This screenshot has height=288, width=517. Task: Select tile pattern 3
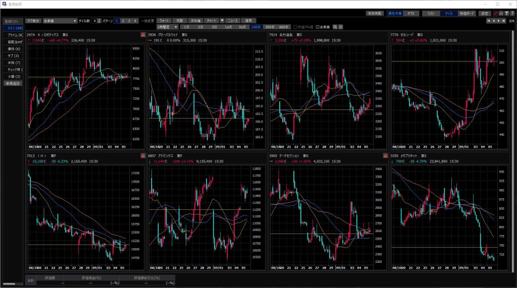click(x=129, y=21)
